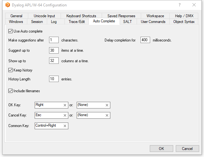Clear the second Cancel Key (None) field
Image resolution: width=204 pixels, height=157 pixels.
pyautogui.click(x=107, y=115)
